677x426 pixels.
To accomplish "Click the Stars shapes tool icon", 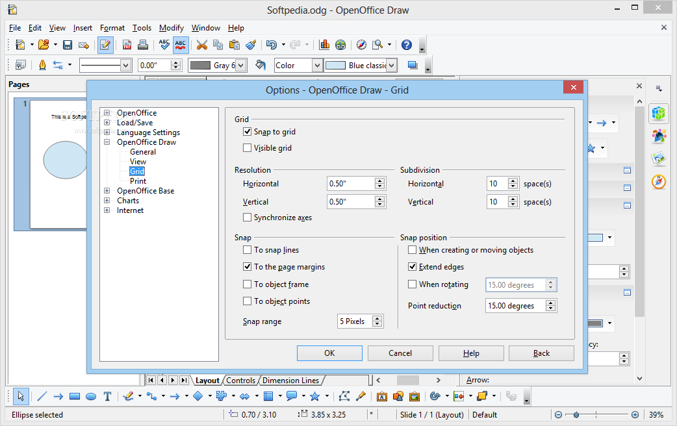I will coord(314,396).
